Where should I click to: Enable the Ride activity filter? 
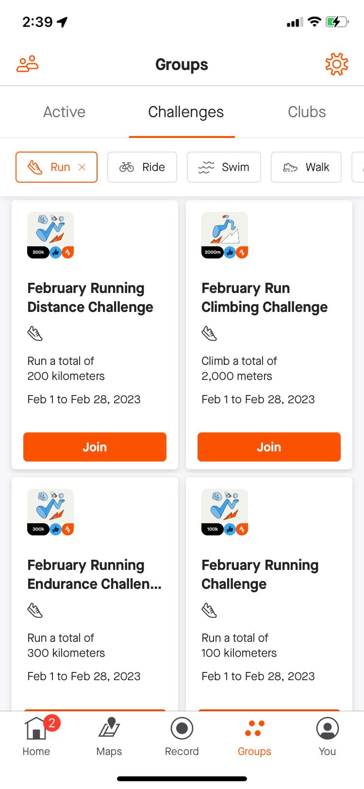coord(142,167)
